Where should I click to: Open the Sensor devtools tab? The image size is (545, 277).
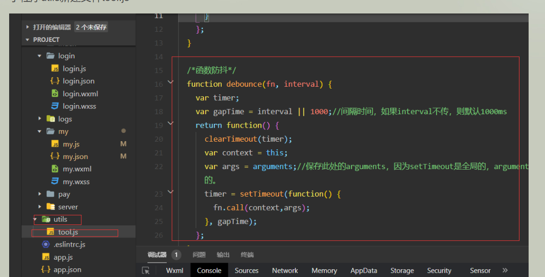point(480,270)
